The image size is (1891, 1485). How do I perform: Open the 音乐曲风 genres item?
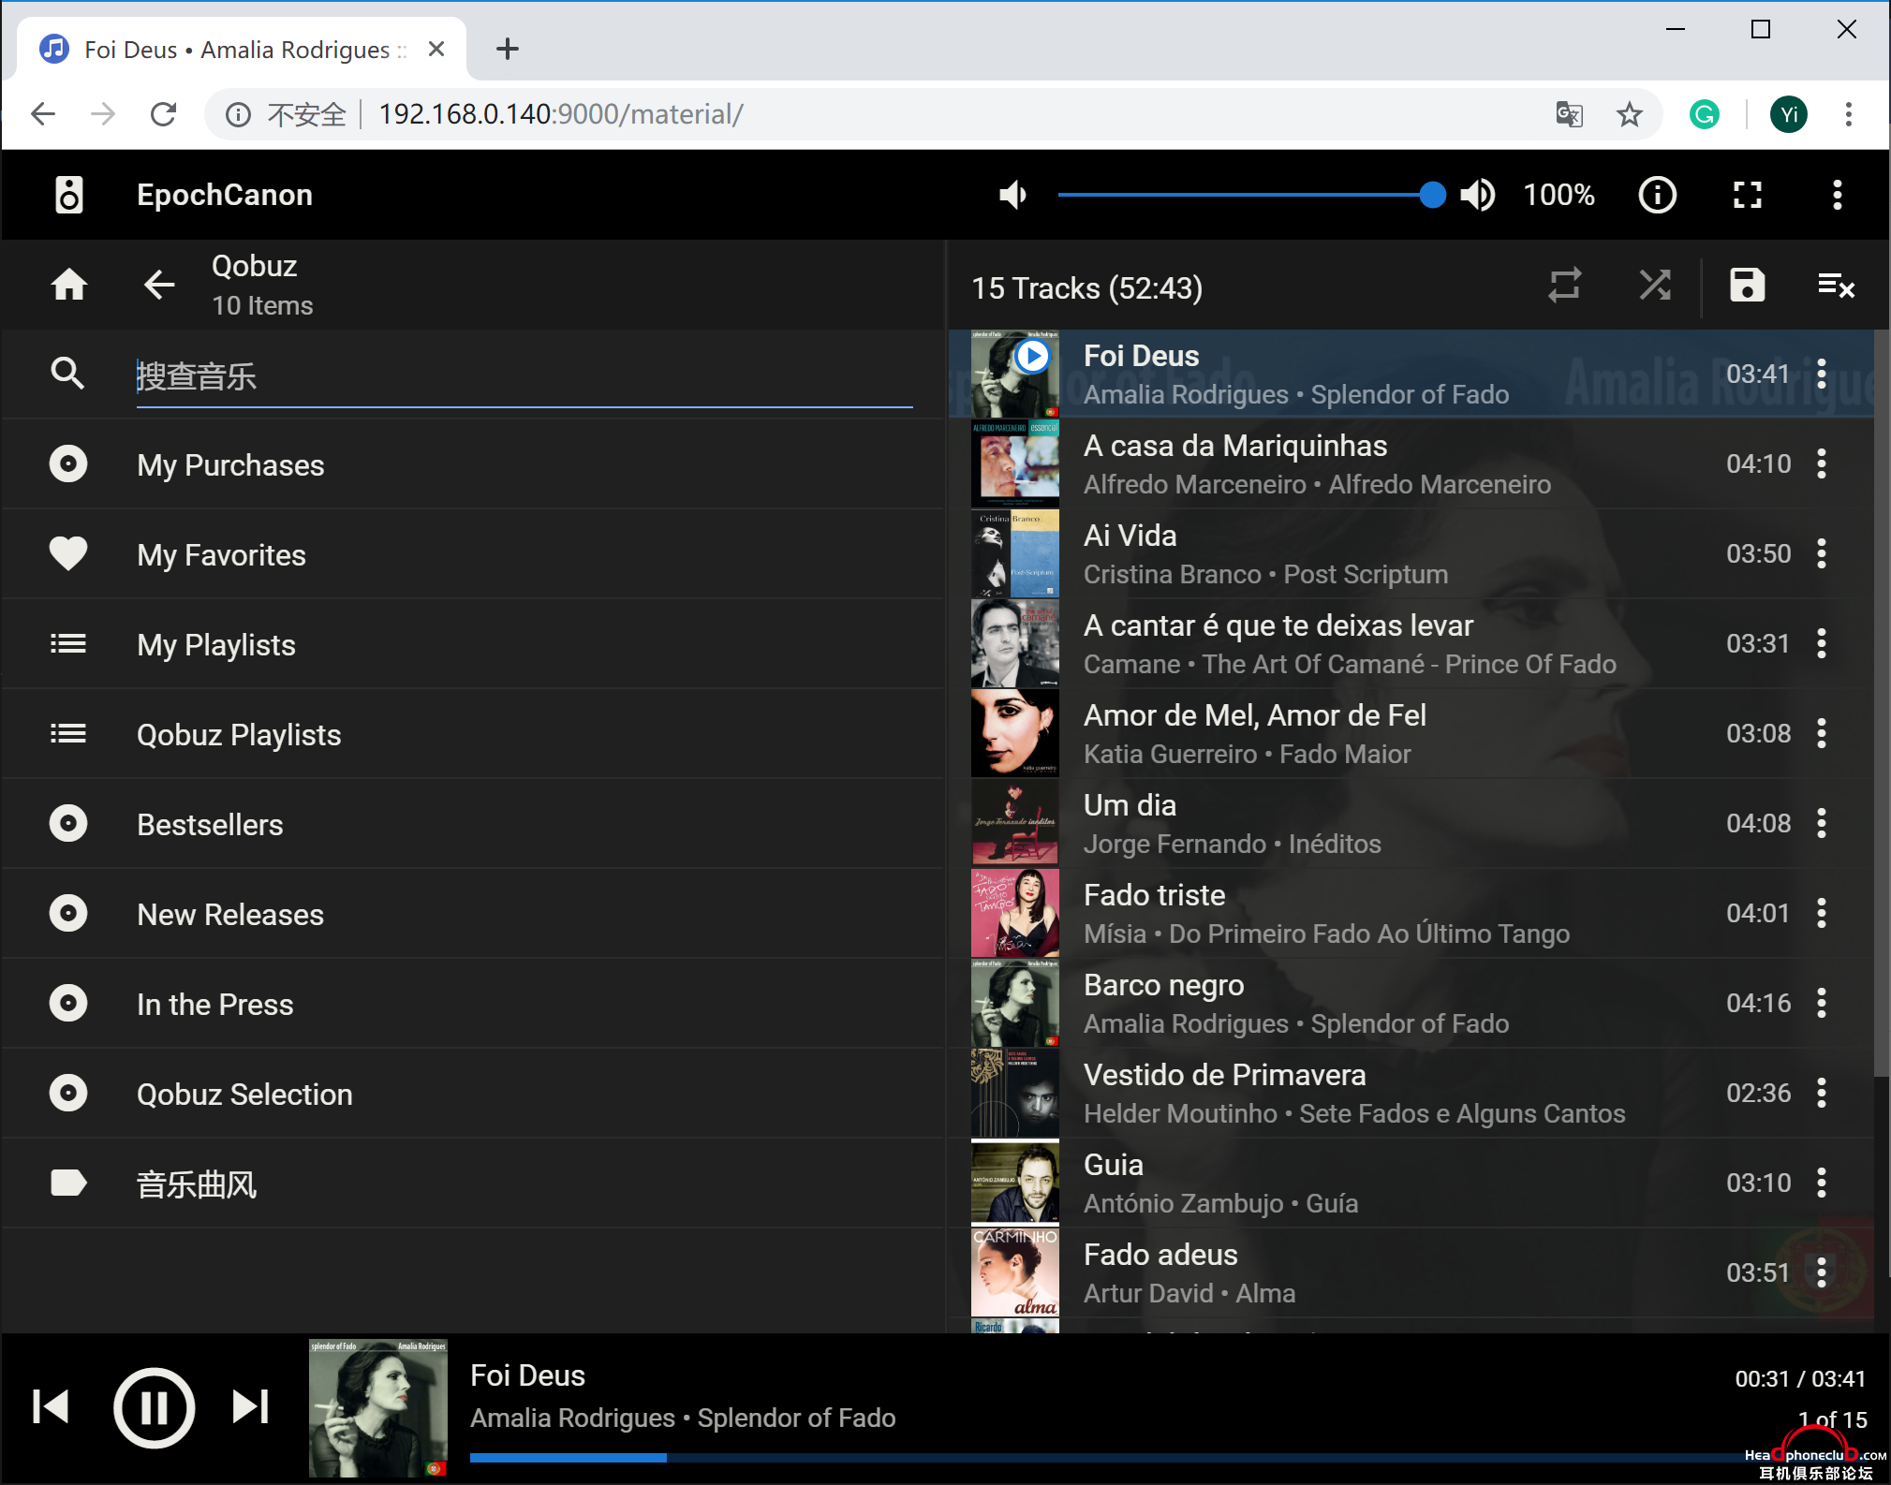point(473,1184)
